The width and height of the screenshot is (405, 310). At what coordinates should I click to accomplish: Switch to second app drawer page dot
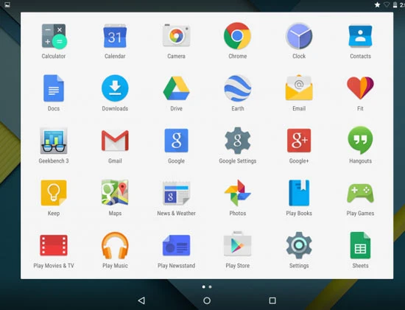(211, 286)
